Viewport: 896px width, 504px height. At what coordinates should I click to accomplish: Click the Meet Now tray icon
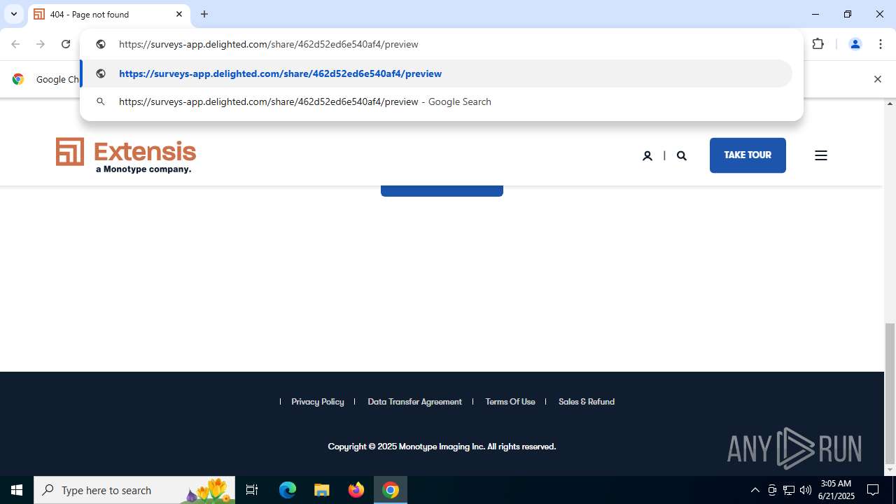pos(772,490)
